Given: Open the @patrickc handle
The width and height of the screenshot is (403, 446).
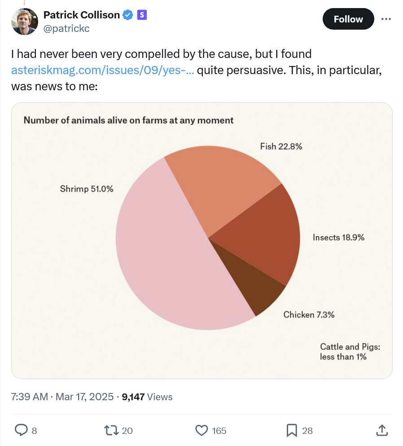Looking at the screenshot, I should pyautogui.click(x=66, y=28).
